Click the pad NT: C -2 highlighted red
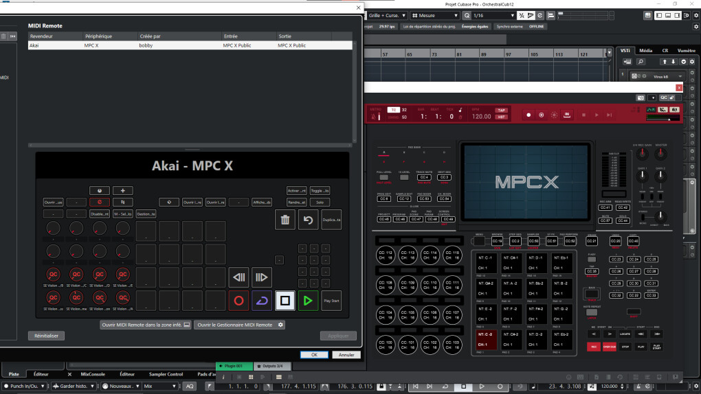 pyautogui.click(x=485, y=340)
